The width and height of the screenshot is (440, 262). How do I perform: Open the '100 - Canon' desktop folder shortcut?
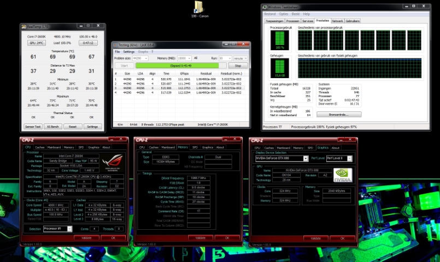[199, 9]
